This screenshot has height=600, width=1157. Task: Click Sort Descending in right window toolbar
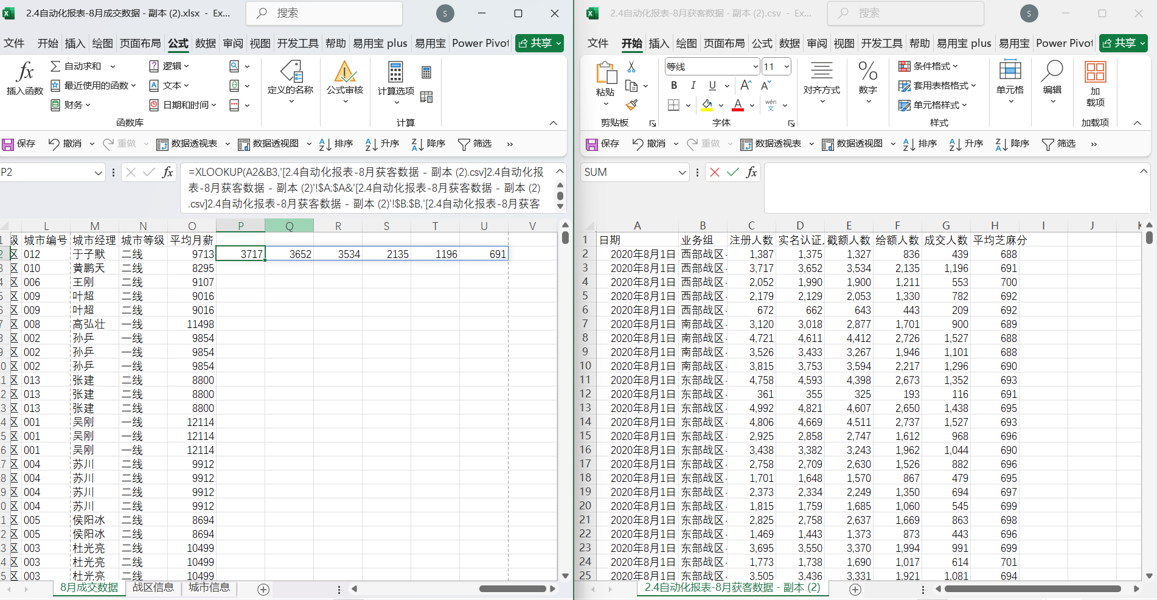tap(1012, 144)
